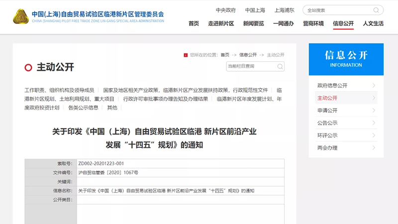Open the 两会办理 chevron arrow

[373, 148]
